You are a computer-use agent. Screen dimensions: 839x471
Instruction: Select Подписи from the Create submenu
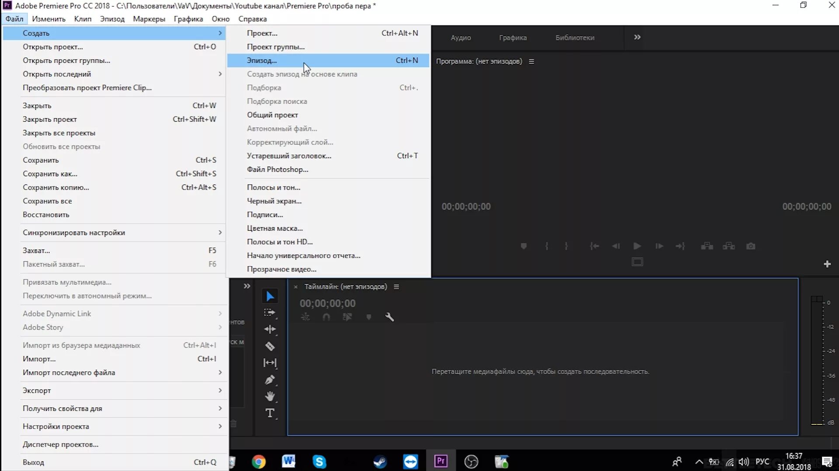coord(264,214)
